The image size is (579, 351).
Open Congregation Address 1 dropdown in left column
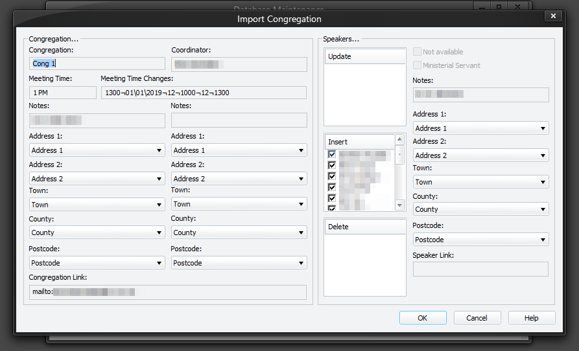point(97,150)
